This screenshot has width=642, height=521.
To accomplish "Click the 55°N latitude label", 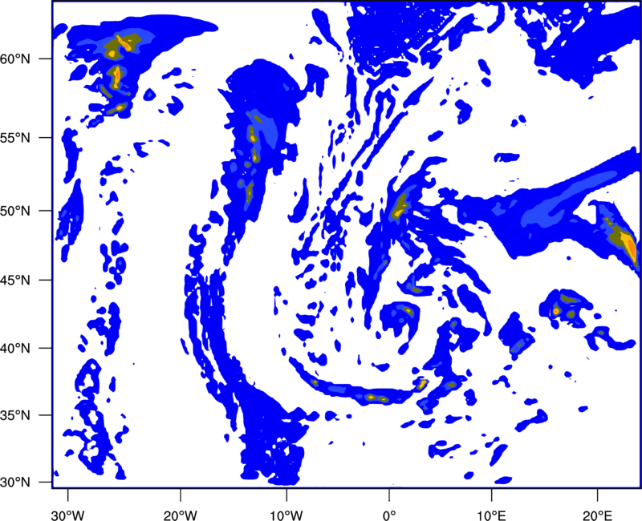I will point(15,137).
